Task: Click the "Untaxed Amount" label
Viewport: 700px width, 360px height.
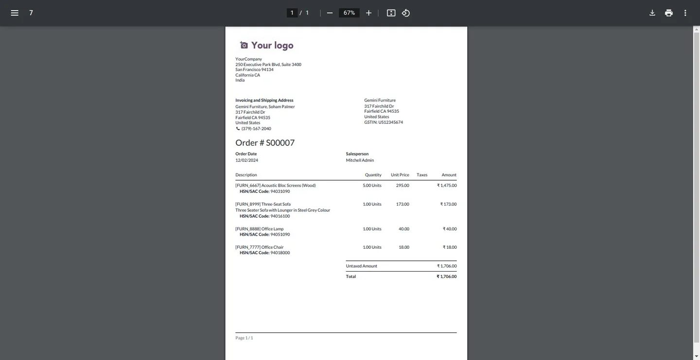Action: pyautogui.click(x=362, y=266)
